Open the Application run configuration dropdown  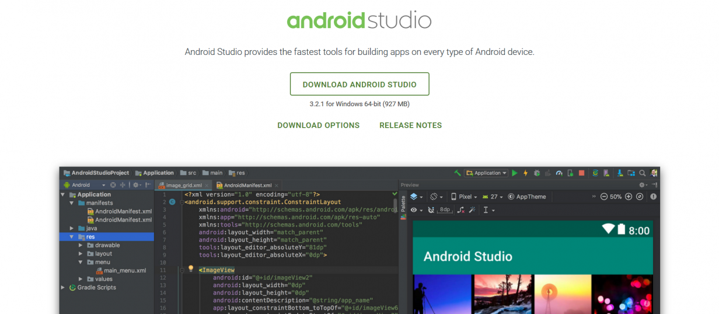coord(486,173)
